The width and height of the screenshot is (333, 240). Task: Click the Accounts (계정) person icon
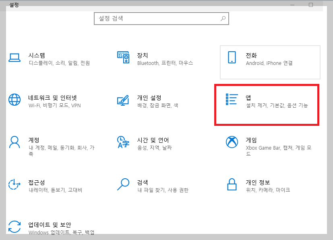coord(14,142)
